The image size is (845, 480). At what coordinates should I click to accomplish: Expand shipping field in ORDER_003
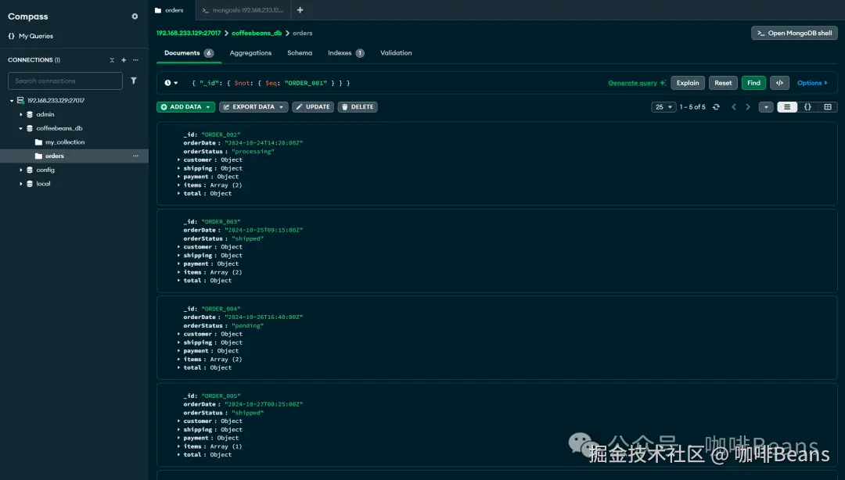179,256
